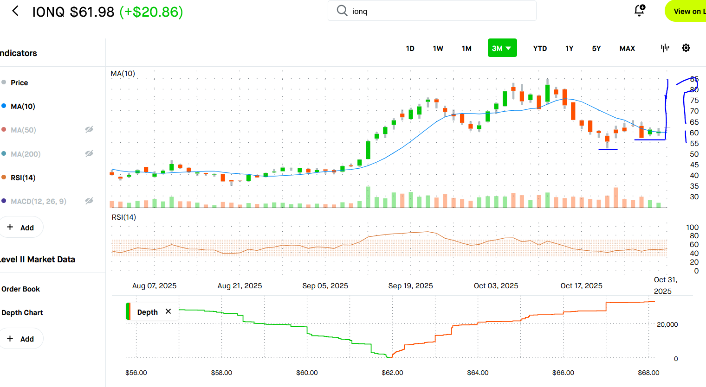Screen dimensions: 706x387
Task: Select the 1Y time range
Action: tap(570, 48)
